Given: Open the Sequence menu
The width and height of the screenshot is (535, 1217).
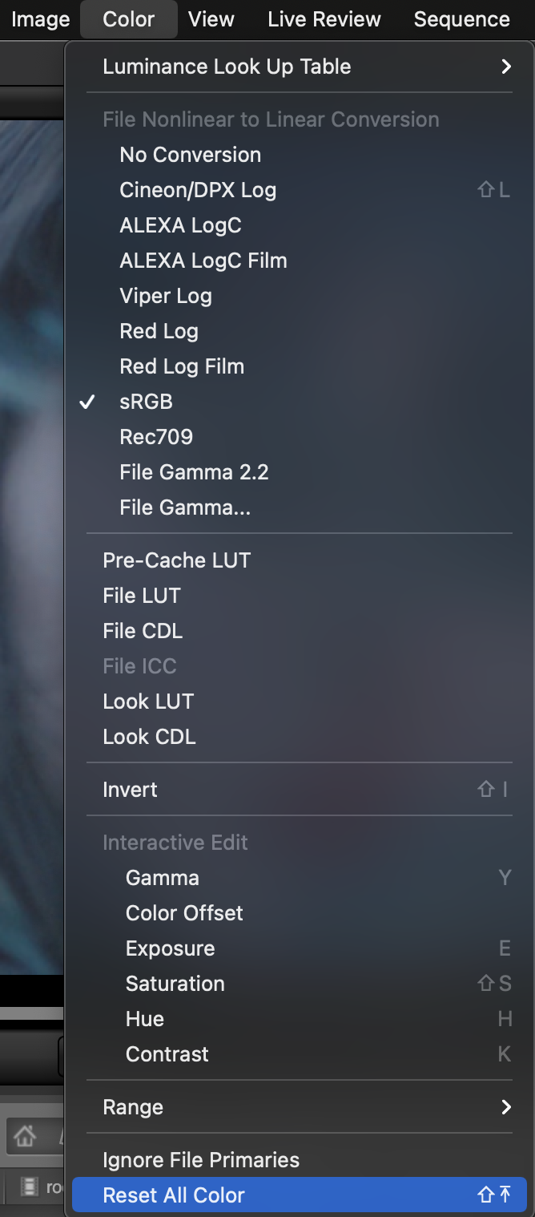Looking at the screenshot, I should click(x=461, y=19).
